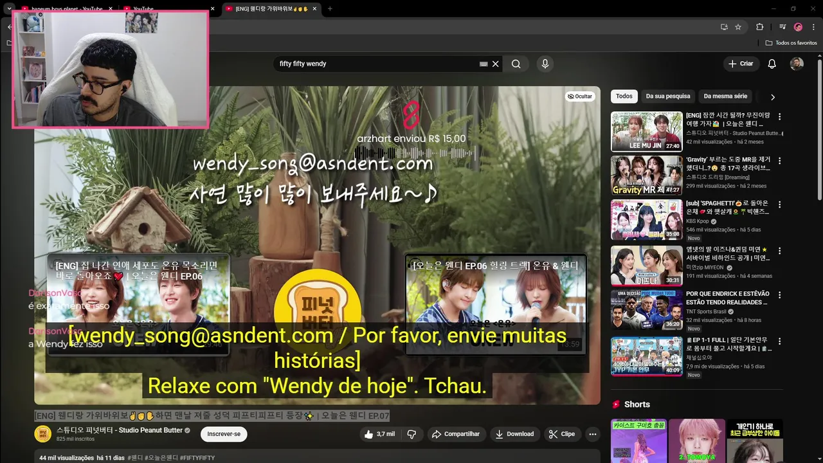Open Chrome three-dot menu

coord(813,27)
